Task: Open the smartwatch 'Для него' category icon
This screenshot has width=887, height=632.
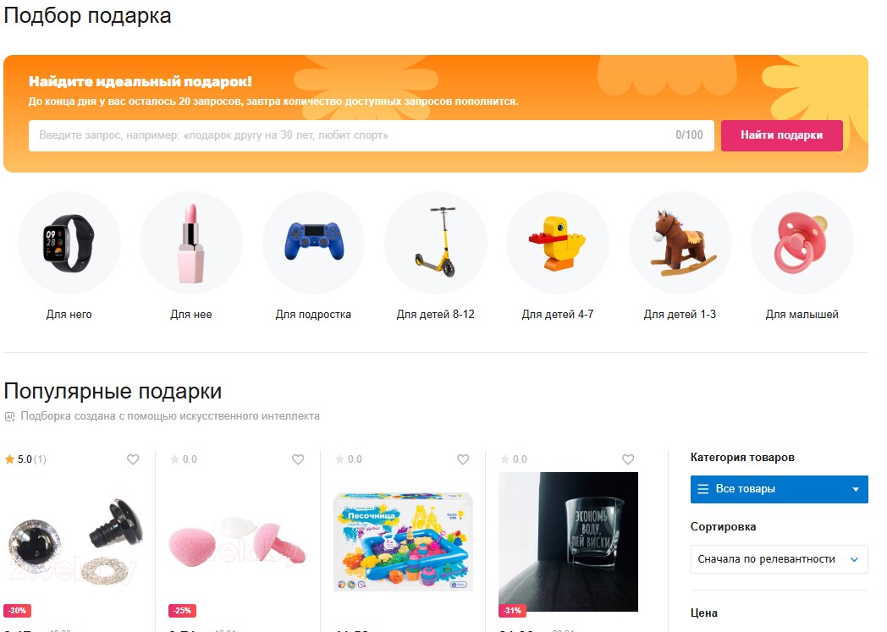Action: click(x=69, y=243)
